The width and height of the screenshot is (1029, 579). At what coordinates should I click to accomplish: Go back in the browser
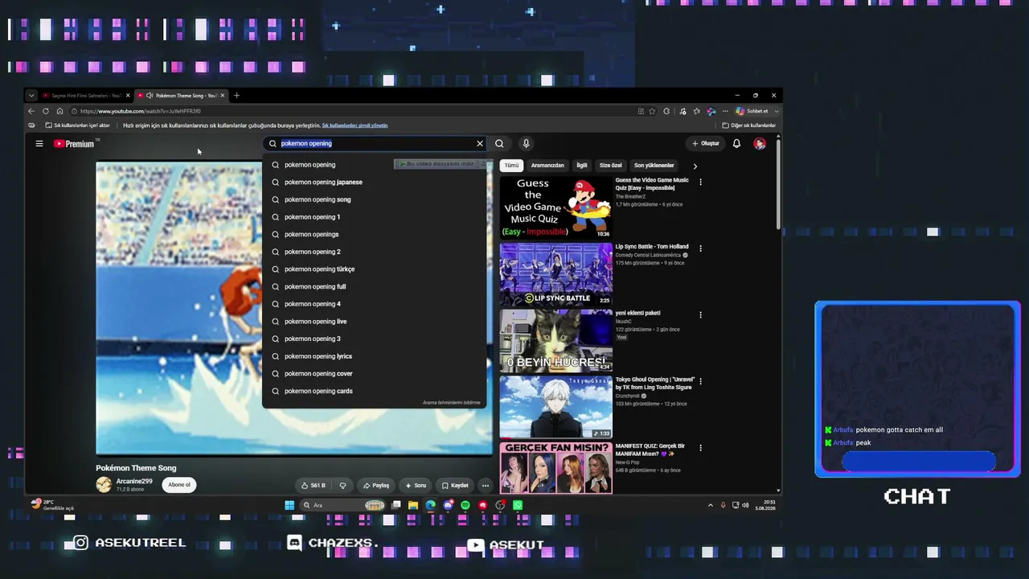(x=31, y=111)
